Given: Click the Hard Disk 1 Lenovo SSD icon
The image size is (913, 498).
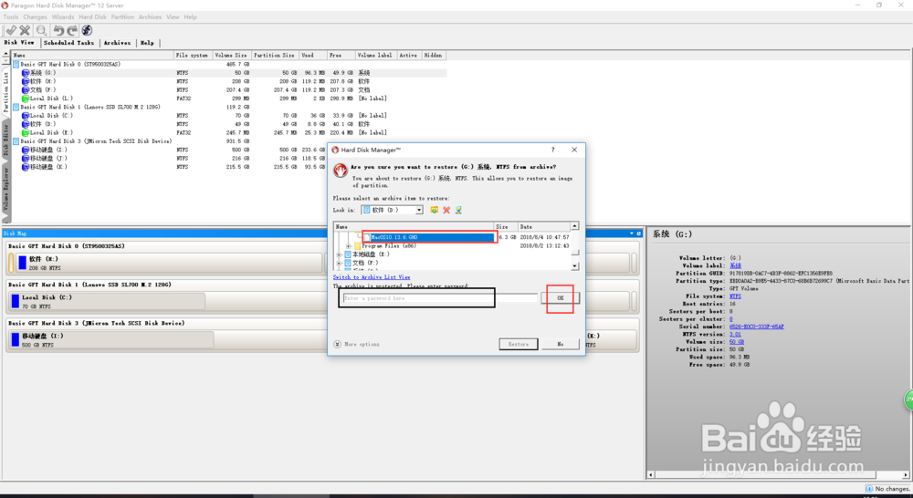Looking at the screenshot, I should 16,107.
